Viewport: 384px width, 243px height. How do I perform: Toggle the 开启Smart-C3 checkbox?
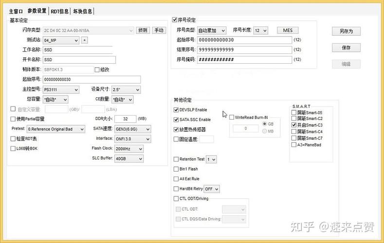pos(294,125)
